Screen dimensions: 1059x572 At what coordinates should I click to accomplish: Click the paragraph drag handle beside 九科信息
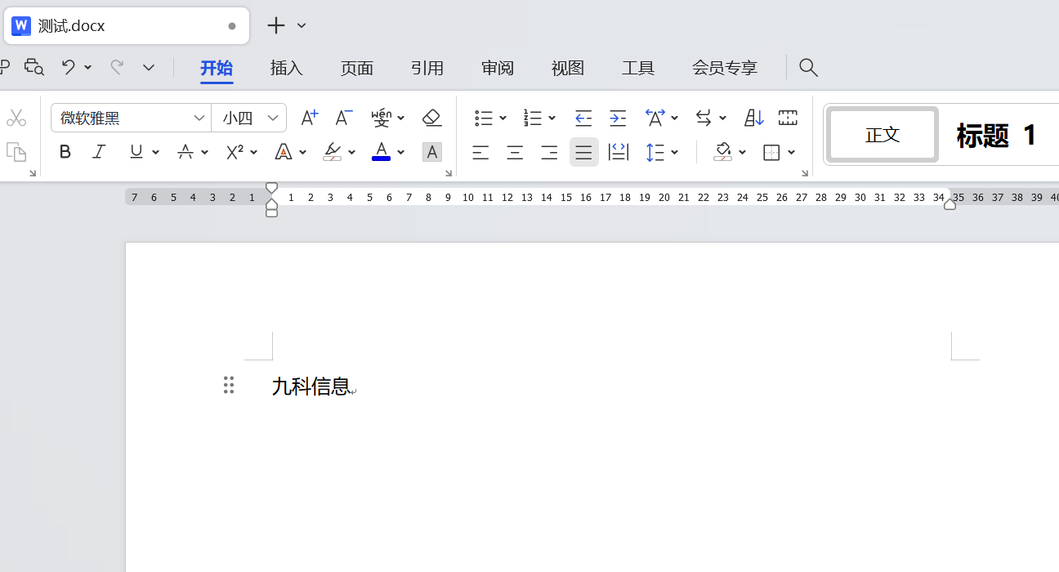pos(229,386)
